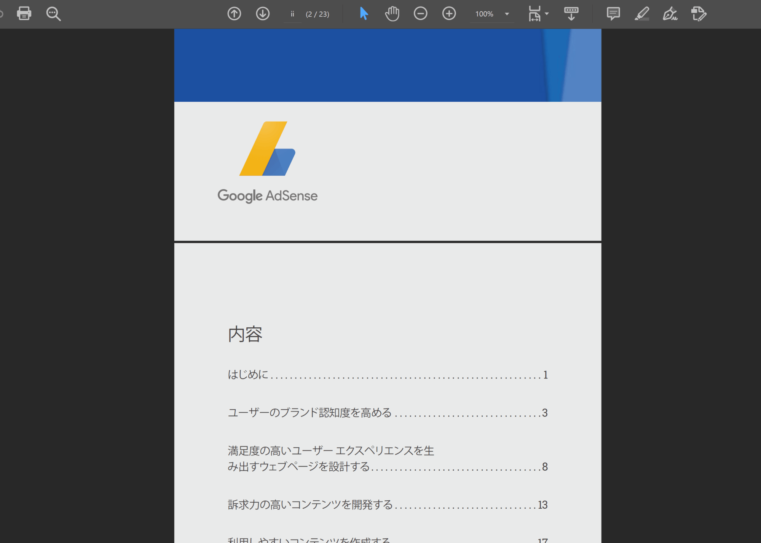Click the page number field showing ii
Viewport: 761px width, 543px height.
point(292,14)
